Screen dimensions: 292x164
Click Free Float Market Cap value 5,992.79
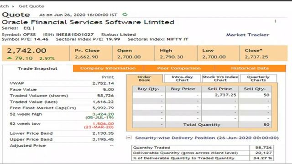click(x=103, y=108)
